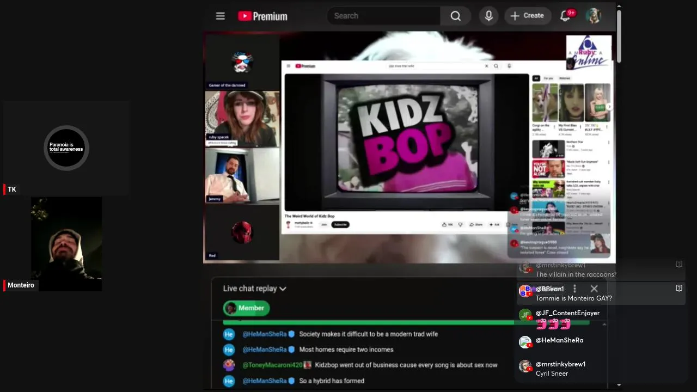
Task: Click the Monteiro participant video tile
Action: click(x=66, y=244)
